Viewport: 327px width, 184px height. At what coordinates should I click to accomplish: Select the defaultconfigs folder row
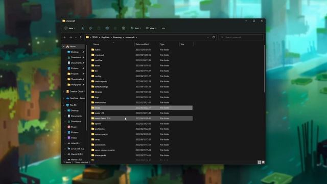[x=142, y=86]
